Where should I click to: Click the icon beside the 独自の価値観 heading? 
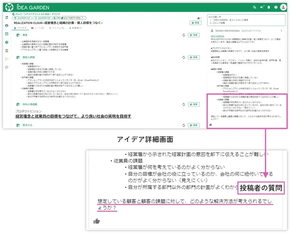18,104
